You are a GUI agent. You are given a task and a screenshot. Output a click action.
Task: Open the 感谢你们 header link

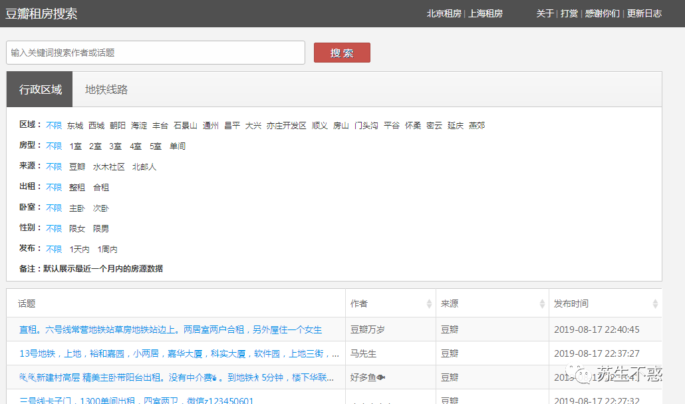603,13
